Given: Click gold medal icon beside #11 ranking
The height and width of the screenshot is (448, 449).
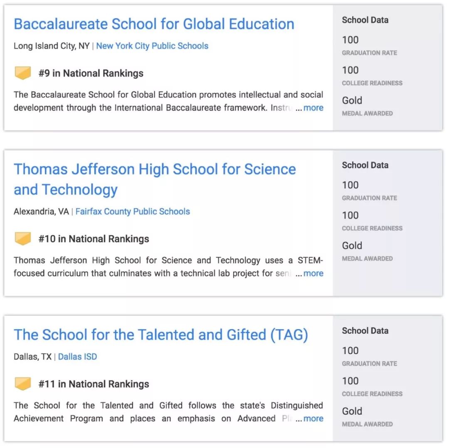Looking at the screenshot, I should tap(23, 384).
